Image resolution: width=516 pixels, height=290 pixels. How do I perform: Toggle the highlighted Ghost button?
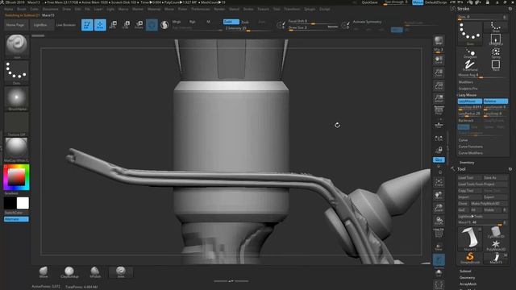pyautogui.click(x=439, y=259)
